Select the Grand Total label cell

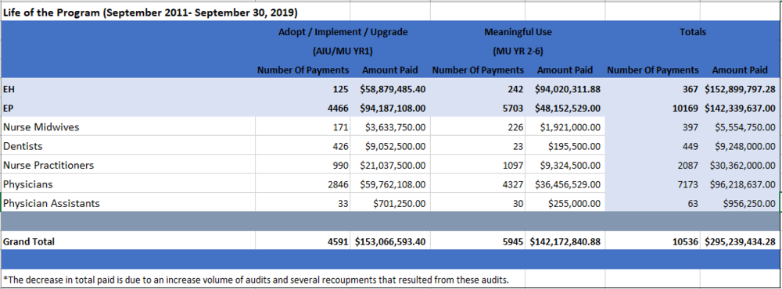(x=128, y=241)
